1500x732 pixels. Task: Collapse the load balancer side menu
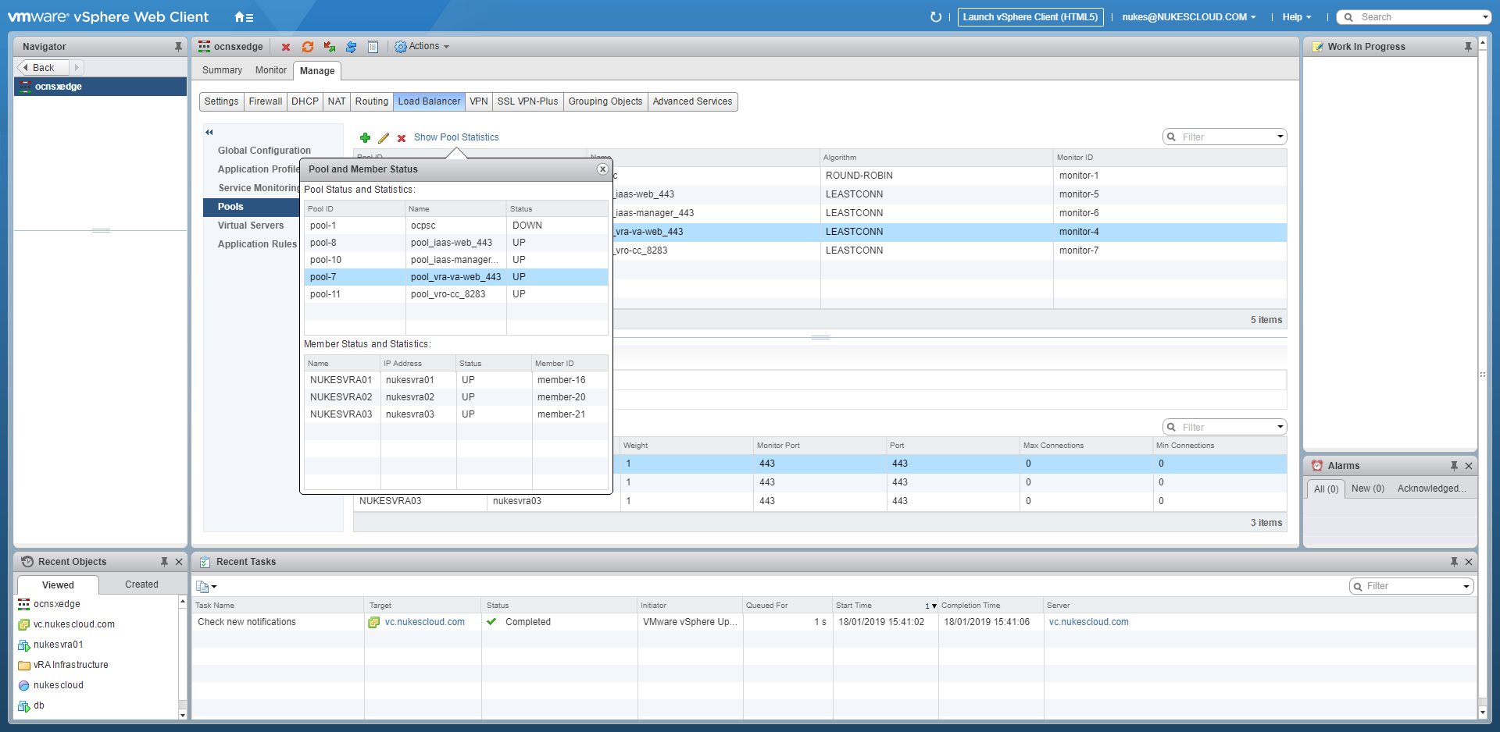[x=209, y=132]
